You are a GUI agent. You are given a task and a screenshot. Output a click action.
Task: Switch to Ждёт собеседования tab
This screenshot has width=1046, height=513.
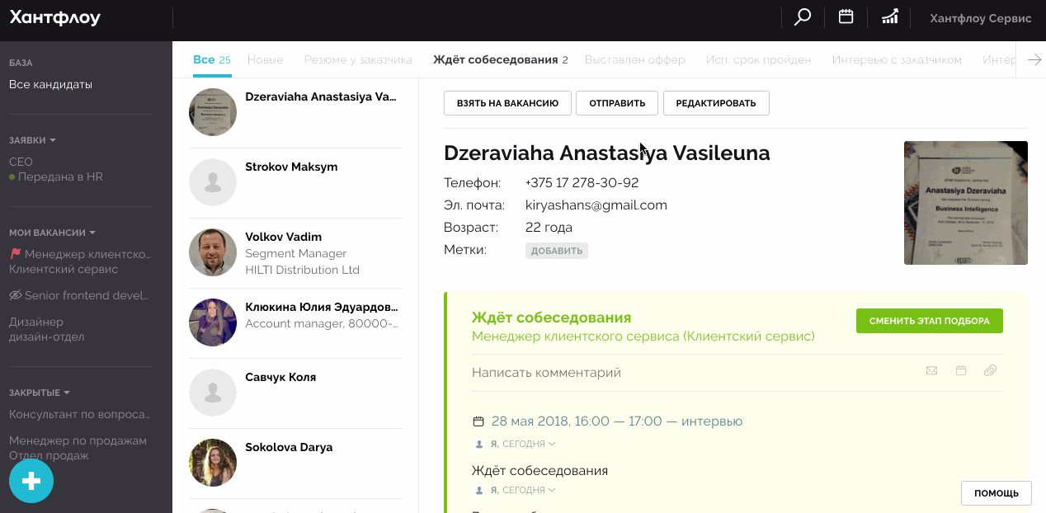coord(495,60)
